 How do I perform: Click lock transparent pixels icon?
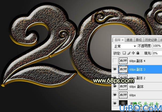pyautogui.click(x=124, y=53)
